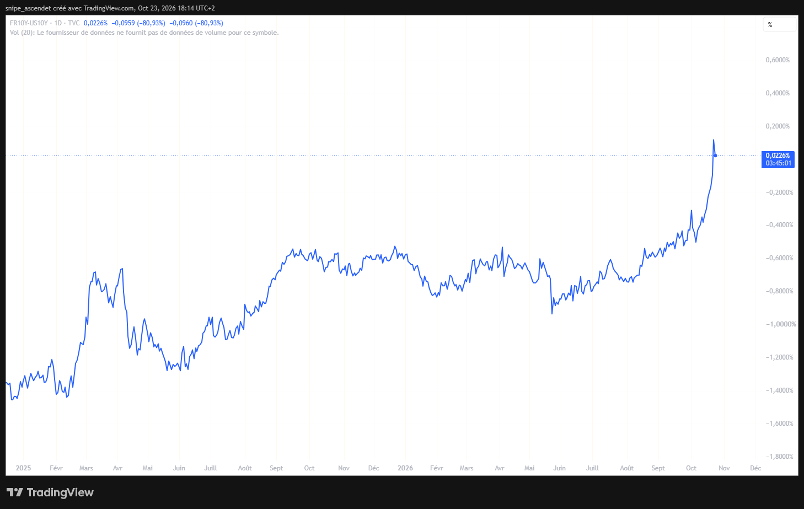The height and width of the screenshot is (509, 804).
Task: Click the −0,2000% price axis label
Action: [779, 192]
